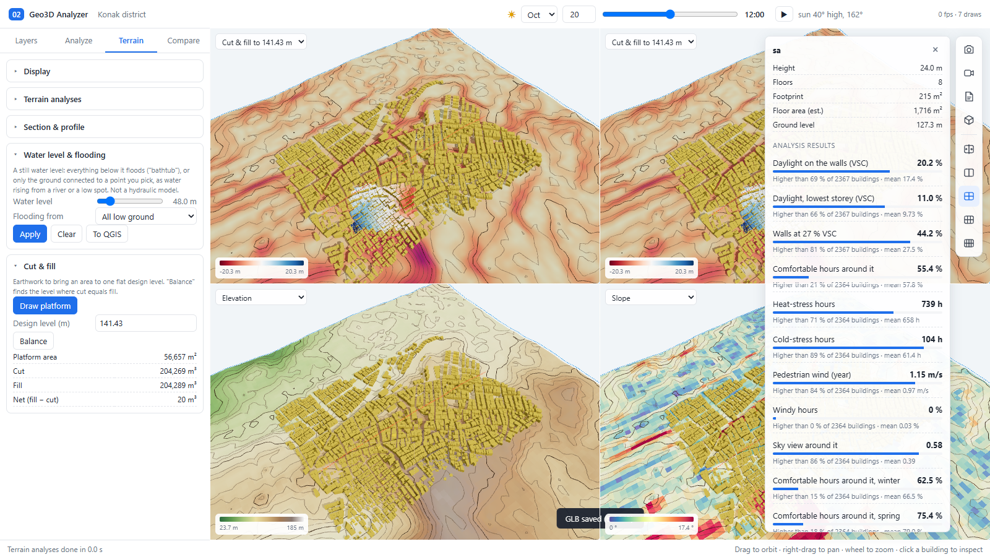
Task: Open the Flooding from dropdown
Action: [146, 217]
